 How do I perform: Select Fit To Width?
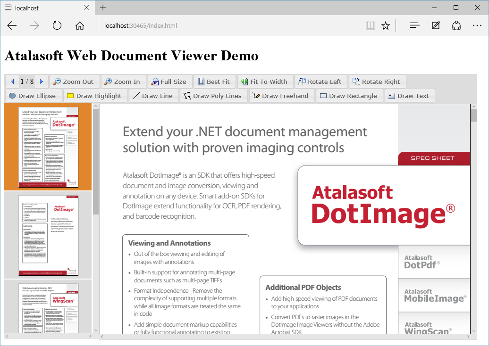point(264,82)
